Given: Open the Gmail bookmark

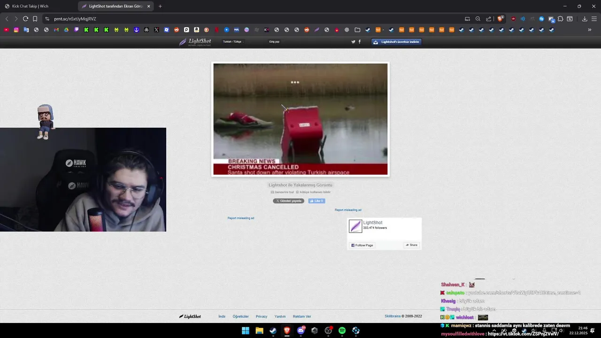Looking at the screenshot, I should (56, 30).
